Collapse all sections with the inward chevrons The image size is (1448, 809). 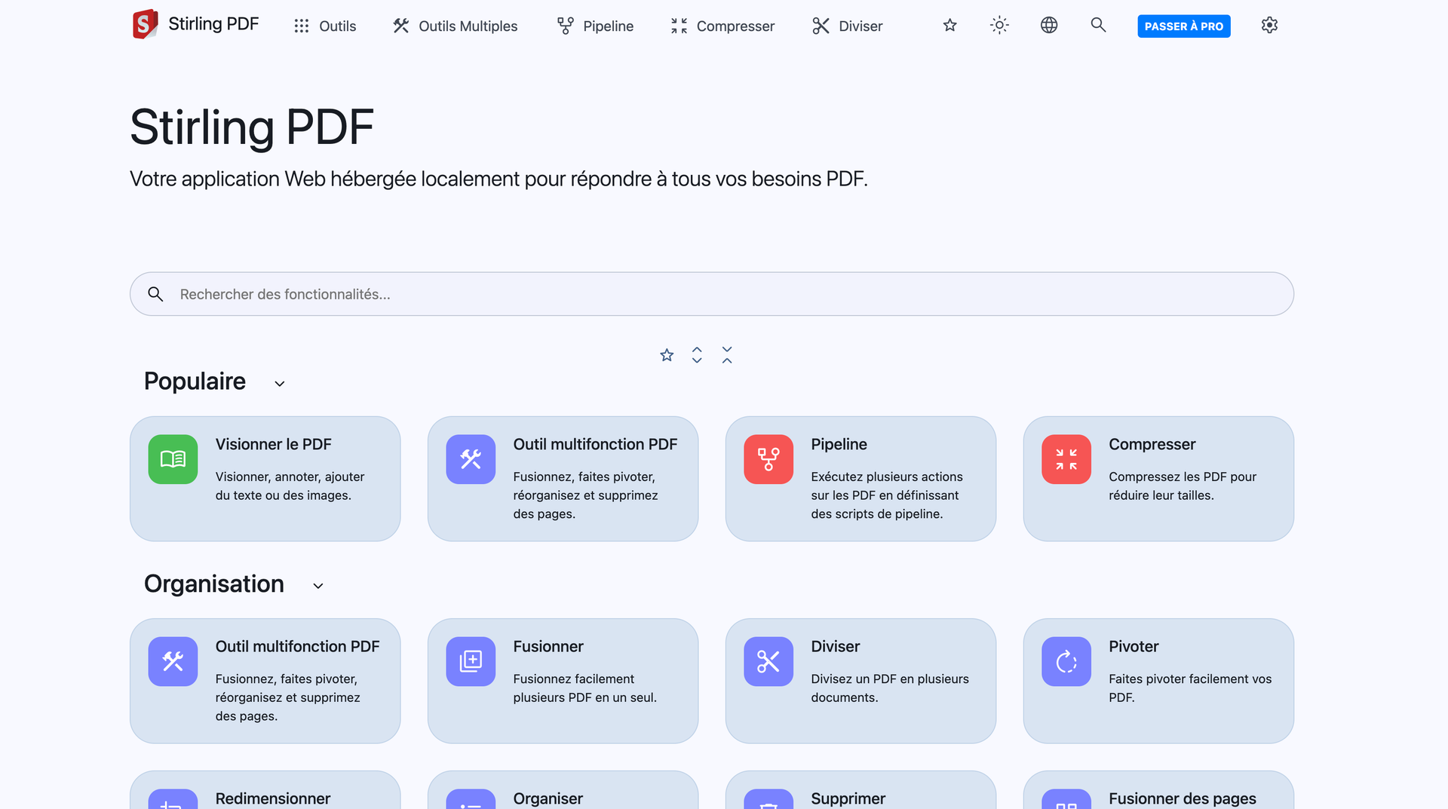[x=726, y=354]
